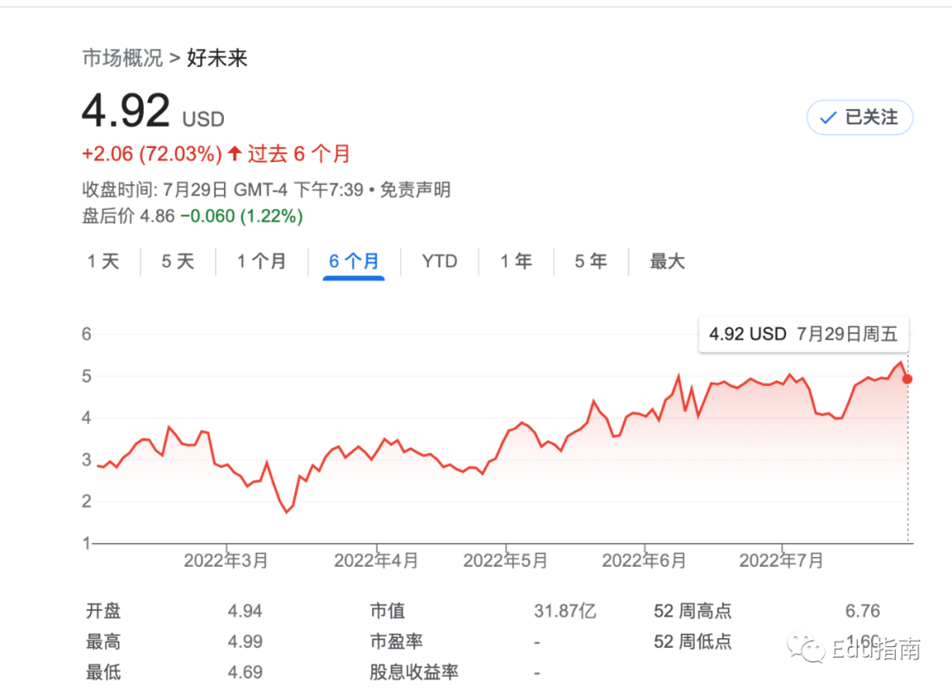The width and height of the screenshot is (952, 691).
Task: Click the 2022年3月 axis label
Action: 226,561
